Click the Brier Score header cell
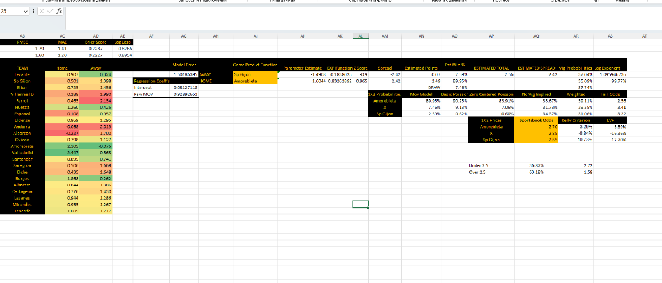Viewport: 662px width, 283px height. [x=96, y=42]
